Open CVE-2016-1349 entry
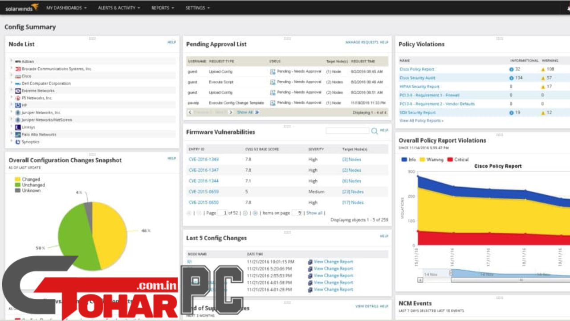Image resolution: width=570 pixels, height=321 pixels. click(x=204, y=159)
